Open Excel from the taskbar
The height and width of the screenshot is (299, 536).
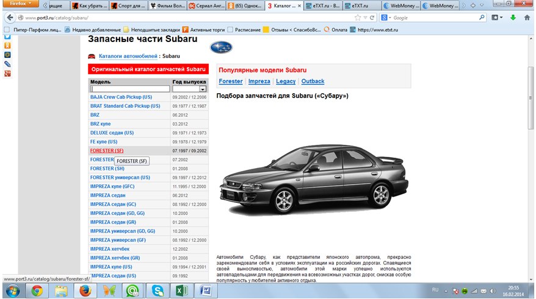(x=181, y=291)
